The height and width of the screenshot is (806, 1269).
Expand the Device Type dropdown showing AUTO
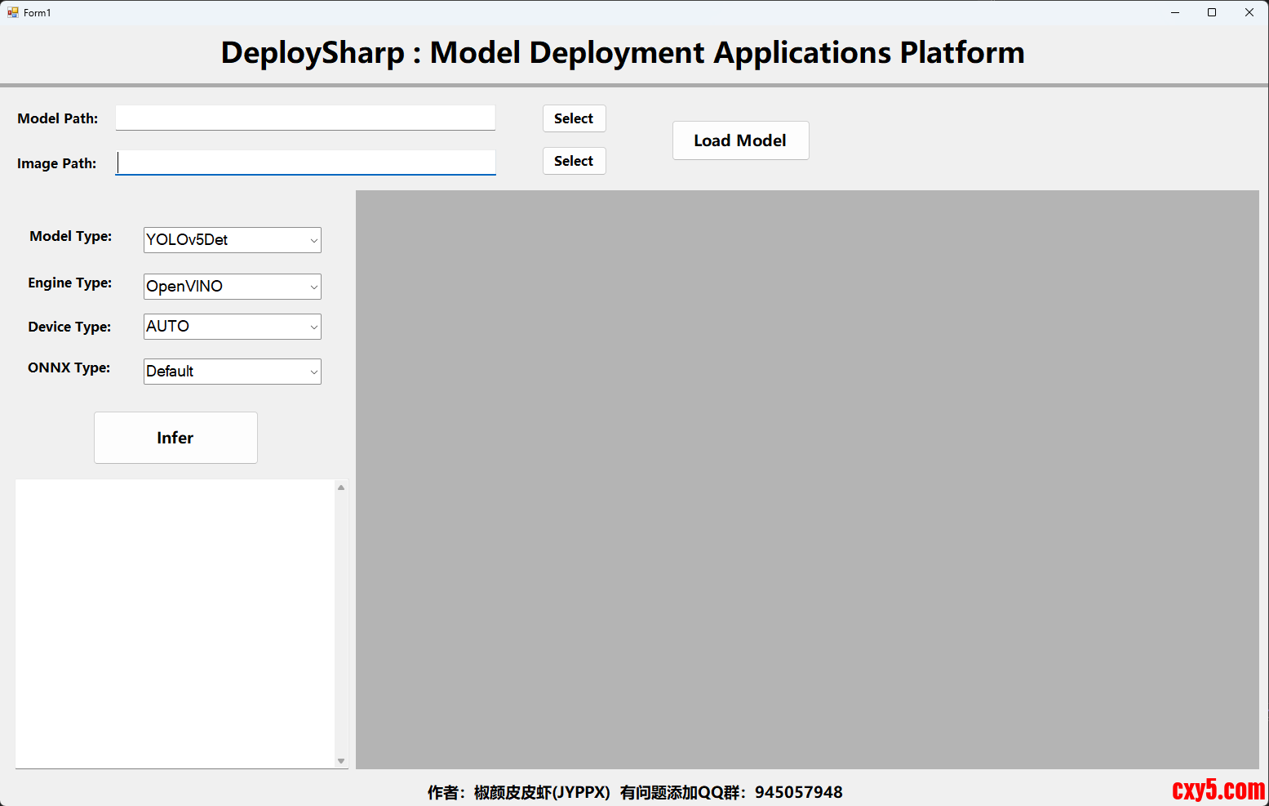232,327
